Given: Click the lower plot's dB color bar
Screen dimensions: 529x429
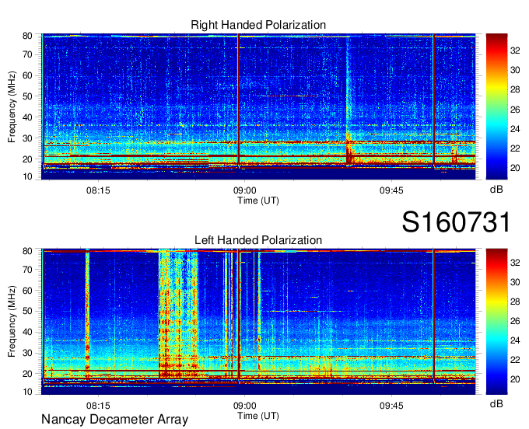Looking at the screenshot, I should 496,322.
